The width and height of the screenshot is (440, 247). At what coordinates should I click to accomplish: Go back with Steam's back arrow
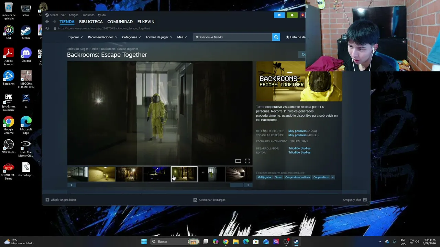tap(47, 22)
